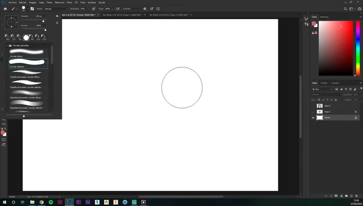363x206 pixels.
Task: Click the search icon top right
Action: point(345,9)
